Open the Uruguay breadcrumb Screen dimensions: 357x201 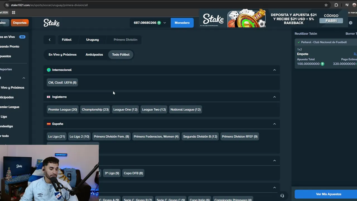92,40
